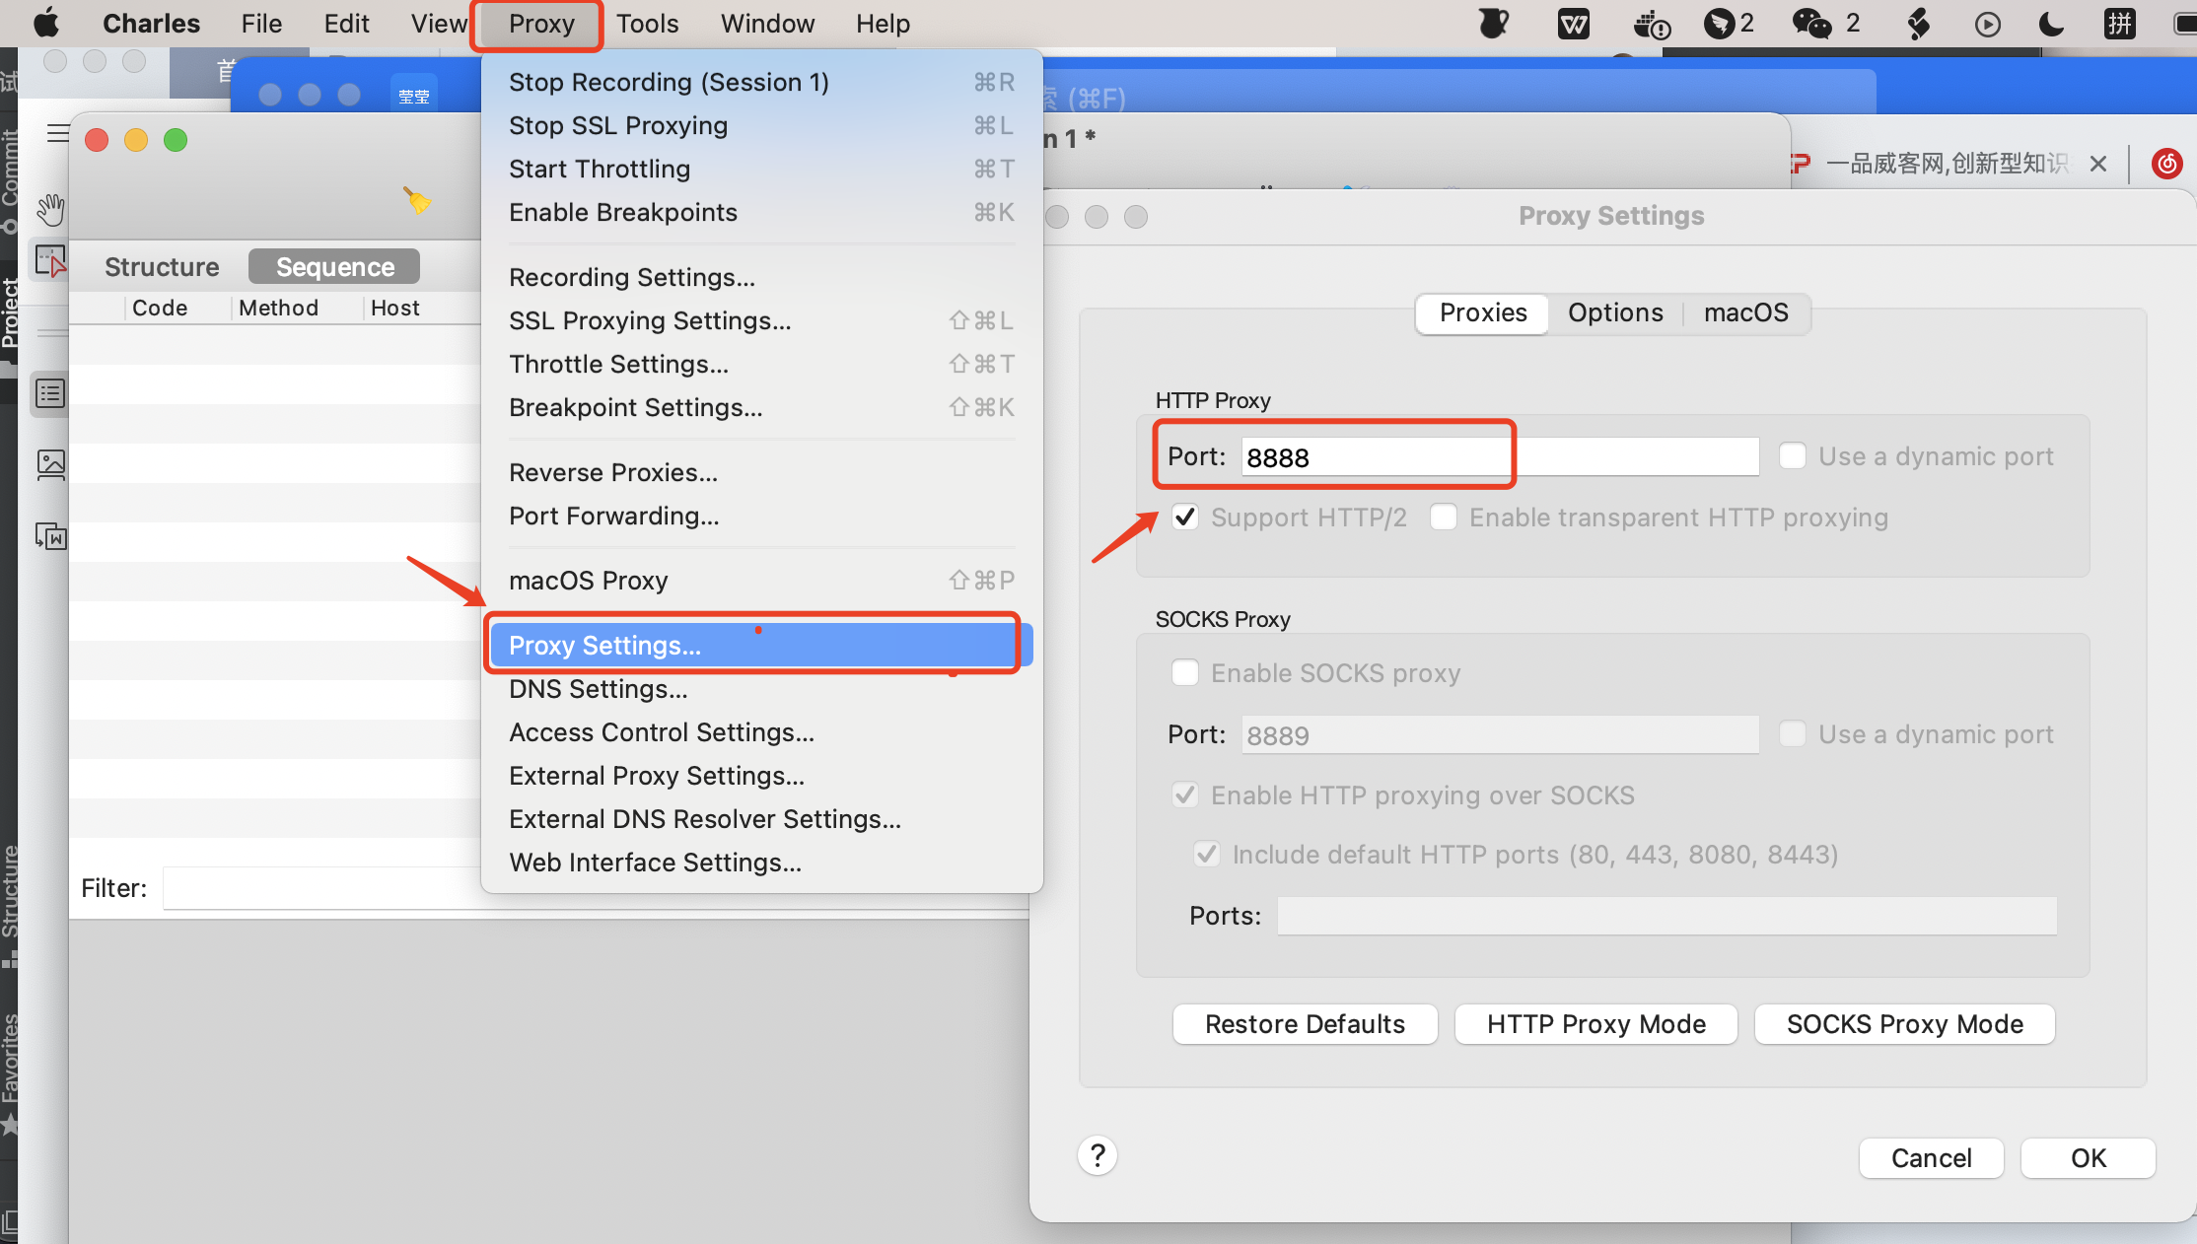Click the W document icon in left sidebar
2197x1244 pixels.
click(x=50, y=536)
